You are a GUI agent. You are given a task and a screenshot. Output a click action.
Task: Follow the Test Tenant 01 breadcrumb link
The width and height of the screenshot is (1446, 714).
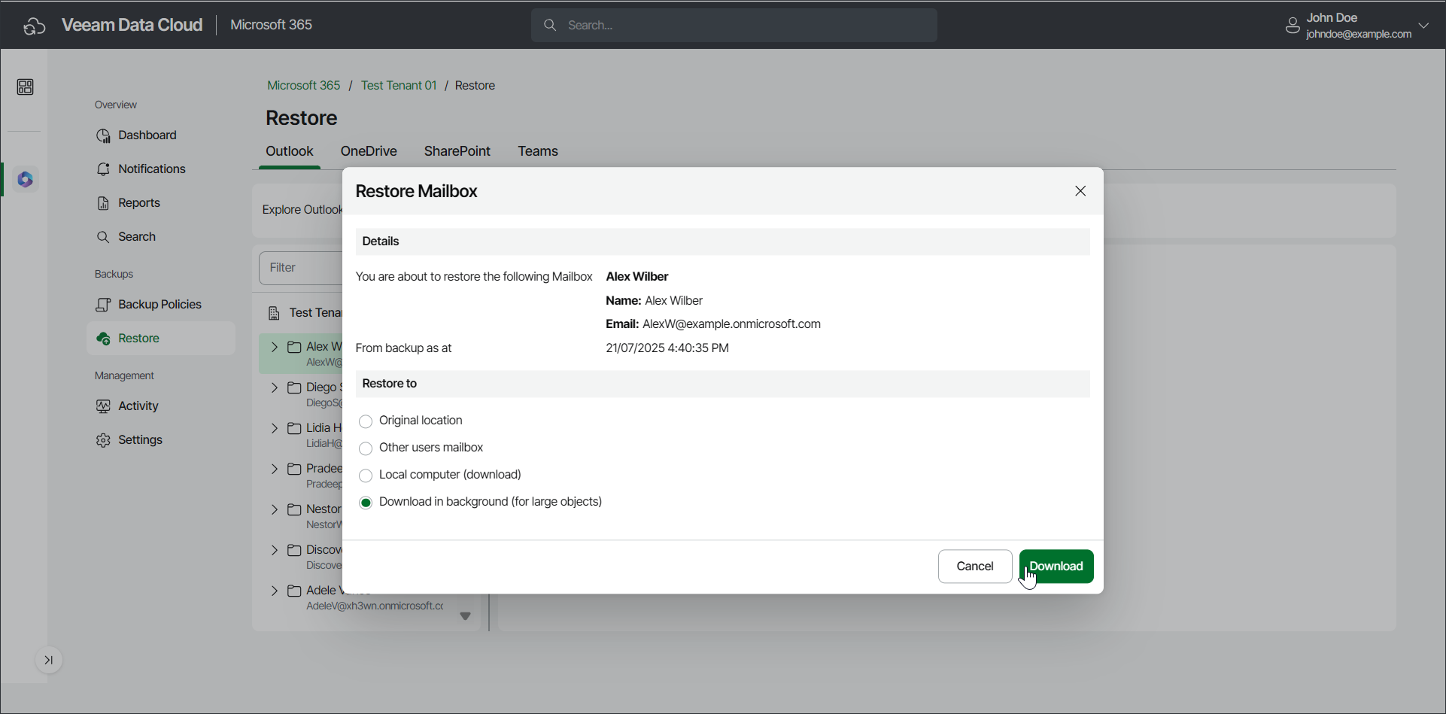399,86
